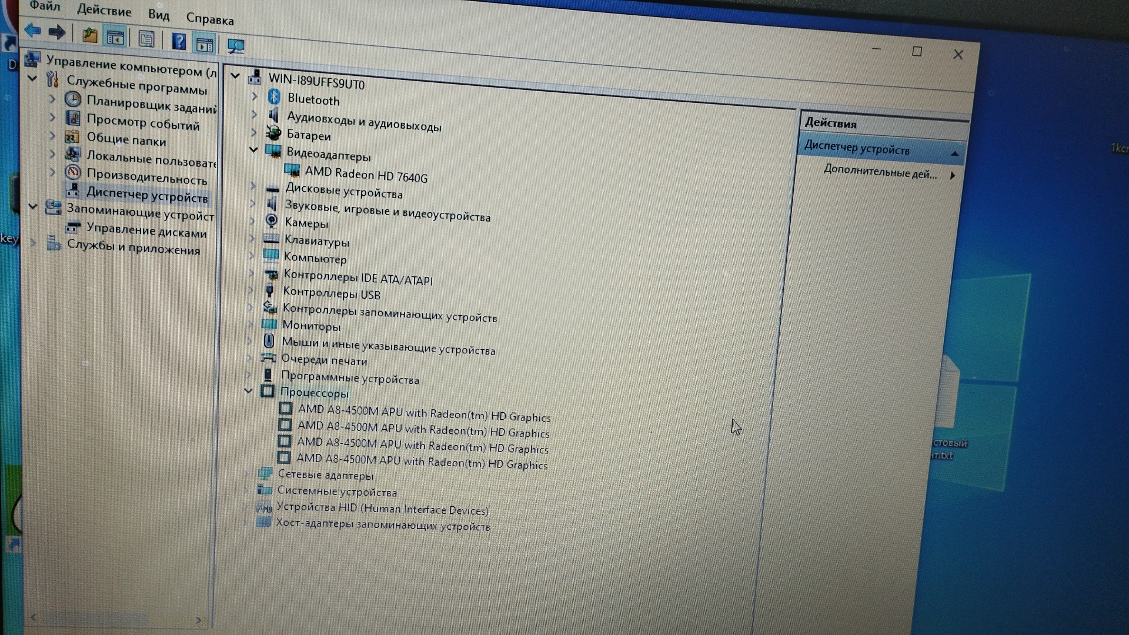
Task: Expand Планировщик заданий in the left tree
Action: coord(52,99)
